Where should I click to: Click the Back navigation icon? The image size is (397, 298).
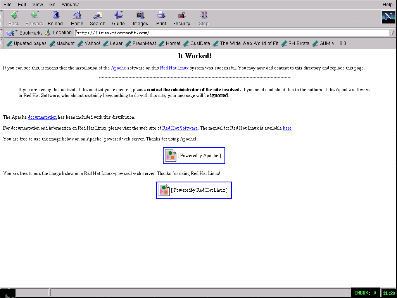tap(14, 19)
